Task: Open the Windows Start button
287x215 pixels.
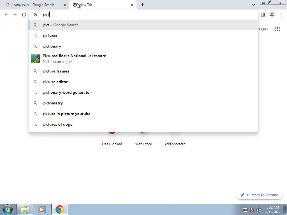Action: click(x=8, y=209)
